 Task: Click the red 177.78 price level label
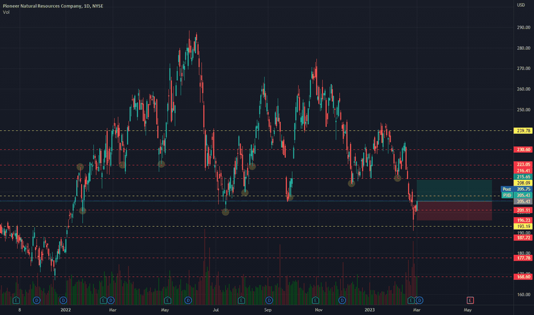(523, 258)
